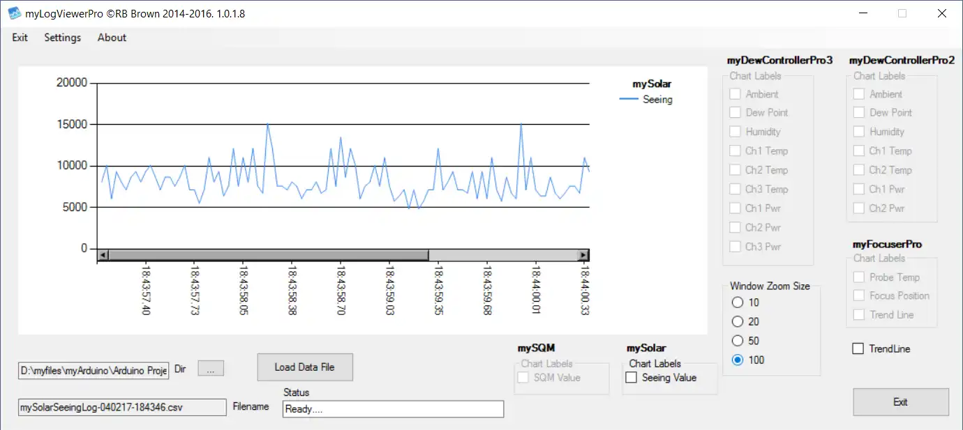Click the Window Zoom Size label
Viewport: 963px width, 430px height.
[770, 286]
